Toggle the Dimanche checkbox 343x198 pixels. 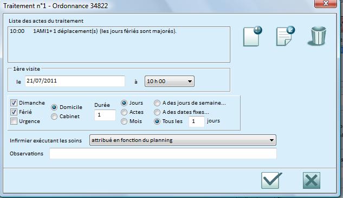pyautogui.click(x=14, y=103)
